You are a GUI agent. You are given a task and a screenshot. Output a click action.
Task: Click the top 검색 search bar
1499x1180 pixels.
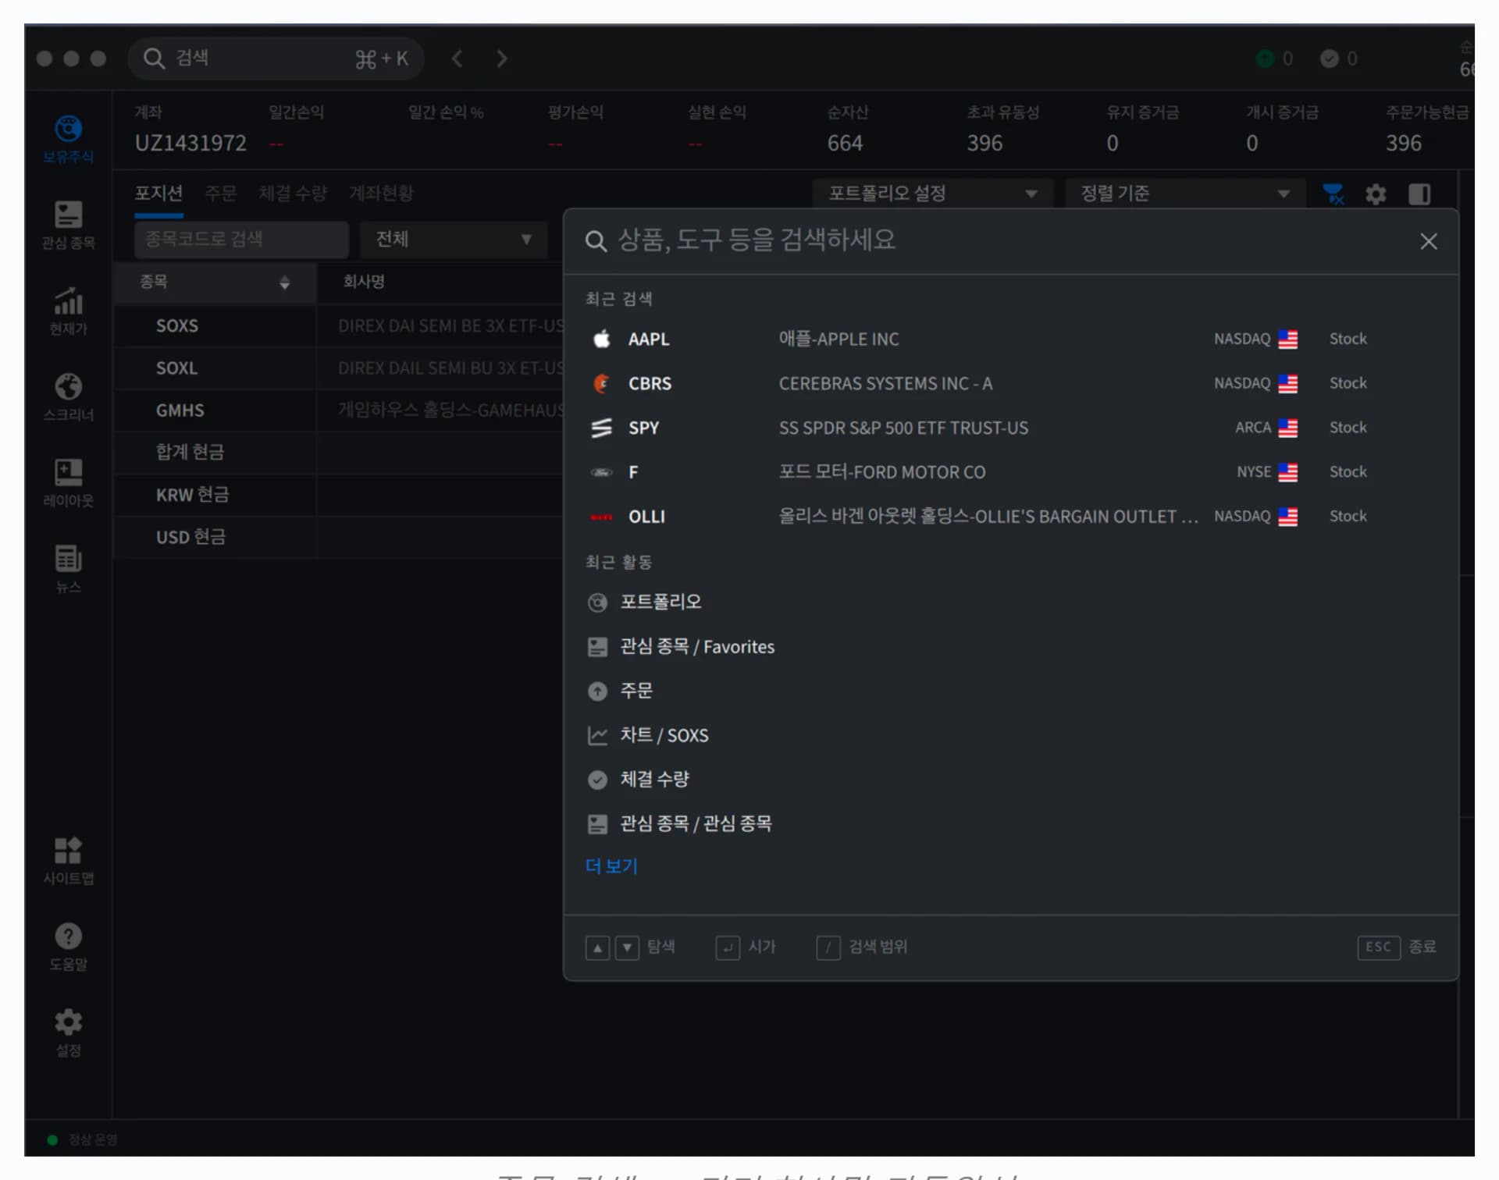pos(276,59)
